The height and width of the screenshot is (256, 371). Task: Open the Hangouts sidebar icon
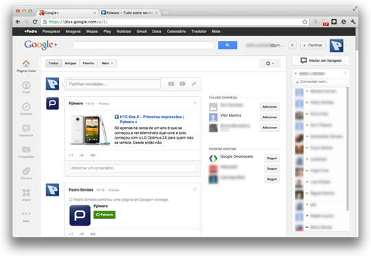[26, 128]
